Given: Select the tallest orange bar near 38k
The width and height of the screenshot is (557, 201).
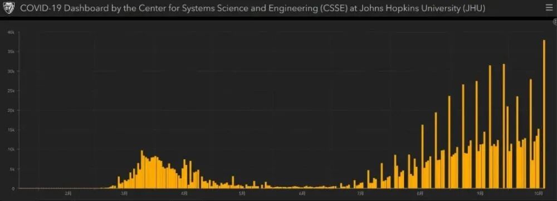Looking at the screenshot, I should tap(544, 114).
